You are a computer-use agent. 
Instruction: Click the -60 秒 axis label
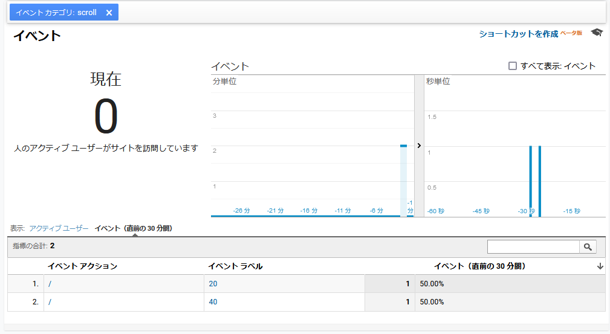[x=436, y=211]
